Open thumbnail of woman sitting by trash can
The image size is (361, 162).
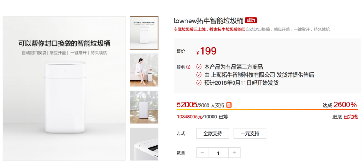[144, 70]
